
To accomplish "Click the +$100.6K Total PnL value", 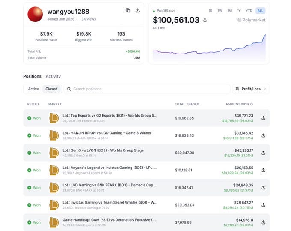I will click(133, 51).
